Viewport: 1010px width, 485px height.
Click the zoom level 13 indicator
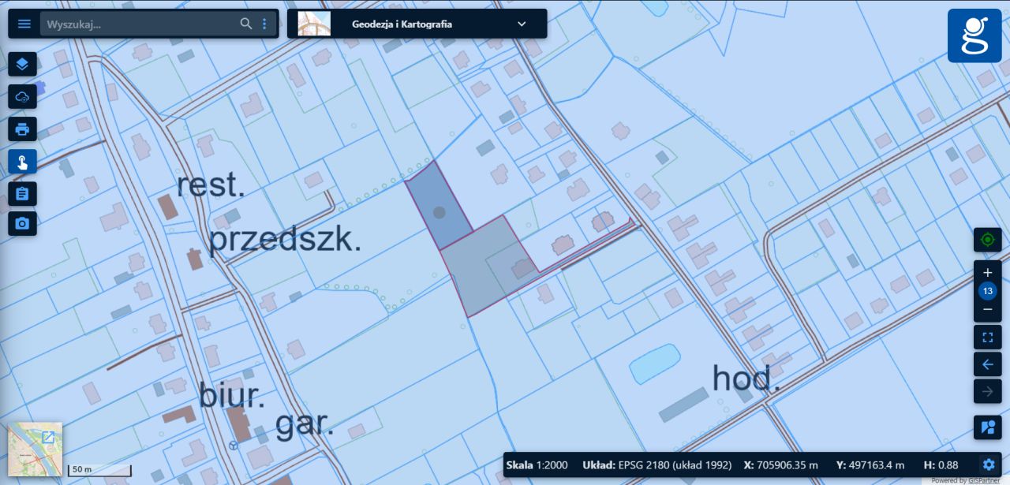click(x=987, y=290)
